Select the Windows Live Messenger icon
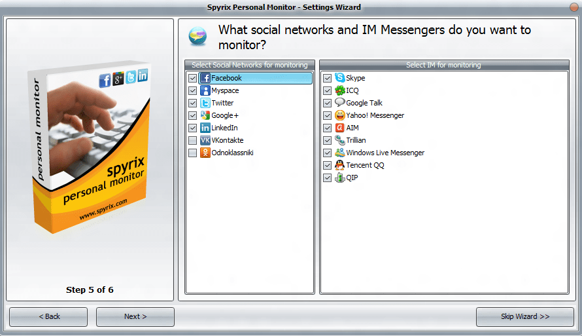The width and height of the screenshot is (582, 336). [339, 153]
